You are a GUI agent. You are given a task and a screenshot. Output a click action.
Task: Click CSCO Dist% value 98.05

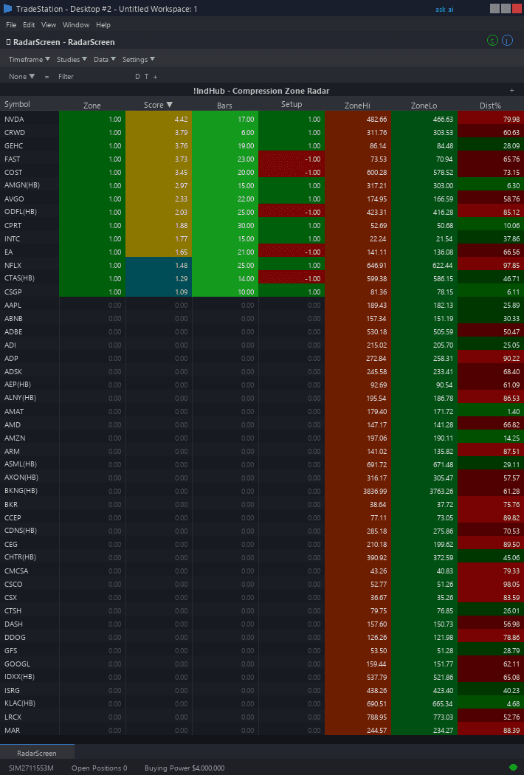[x=490, y=585]
